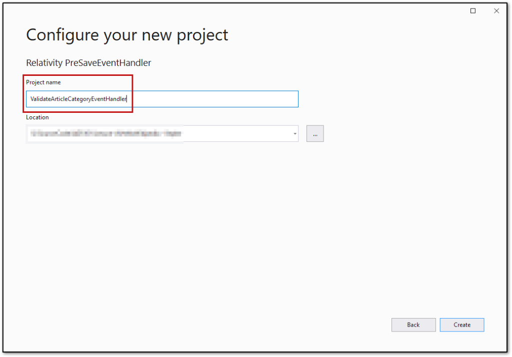This screenshot has width=512, height=357.
Task: Click the Create button
Action: tap(461, 325)
